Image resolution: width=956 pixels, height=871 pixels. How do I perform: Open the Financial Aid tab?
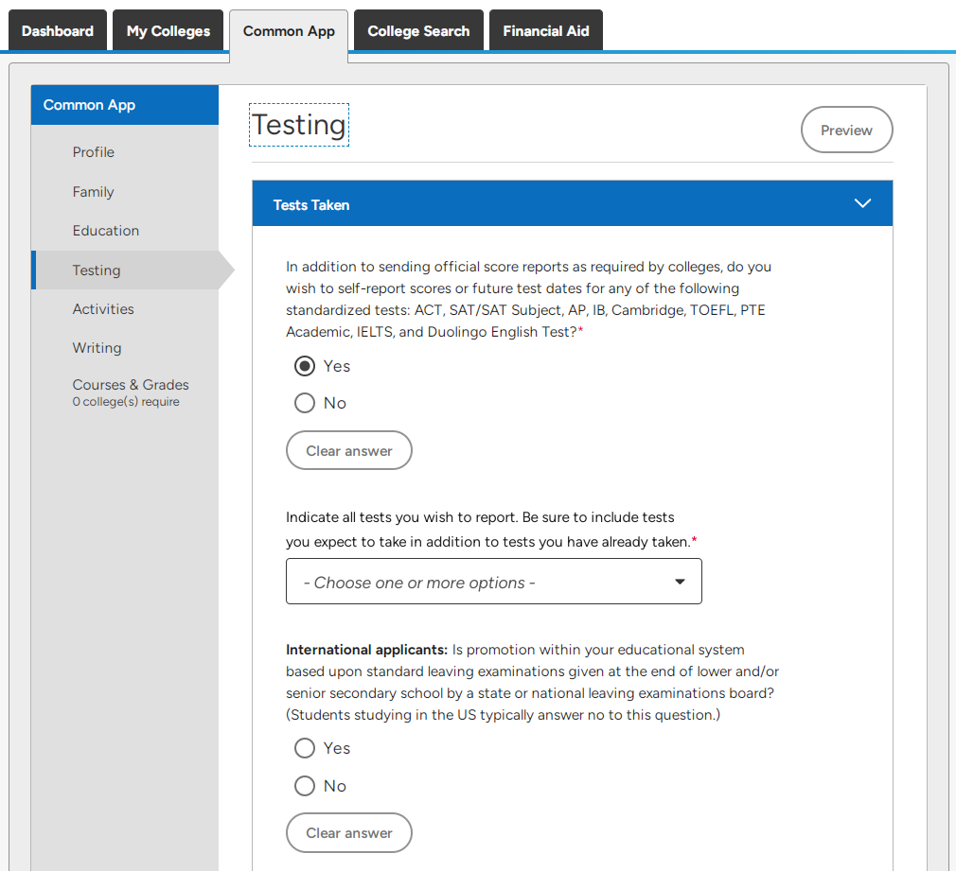tap(545, 30)
